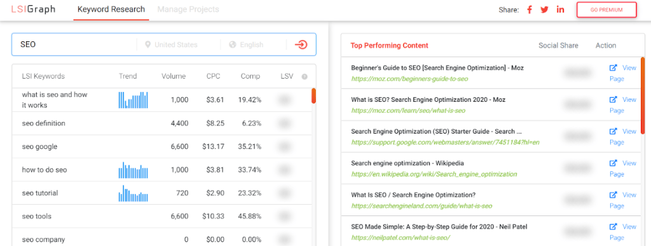Open external link icon for Google Starter Guide

point(613,131)
